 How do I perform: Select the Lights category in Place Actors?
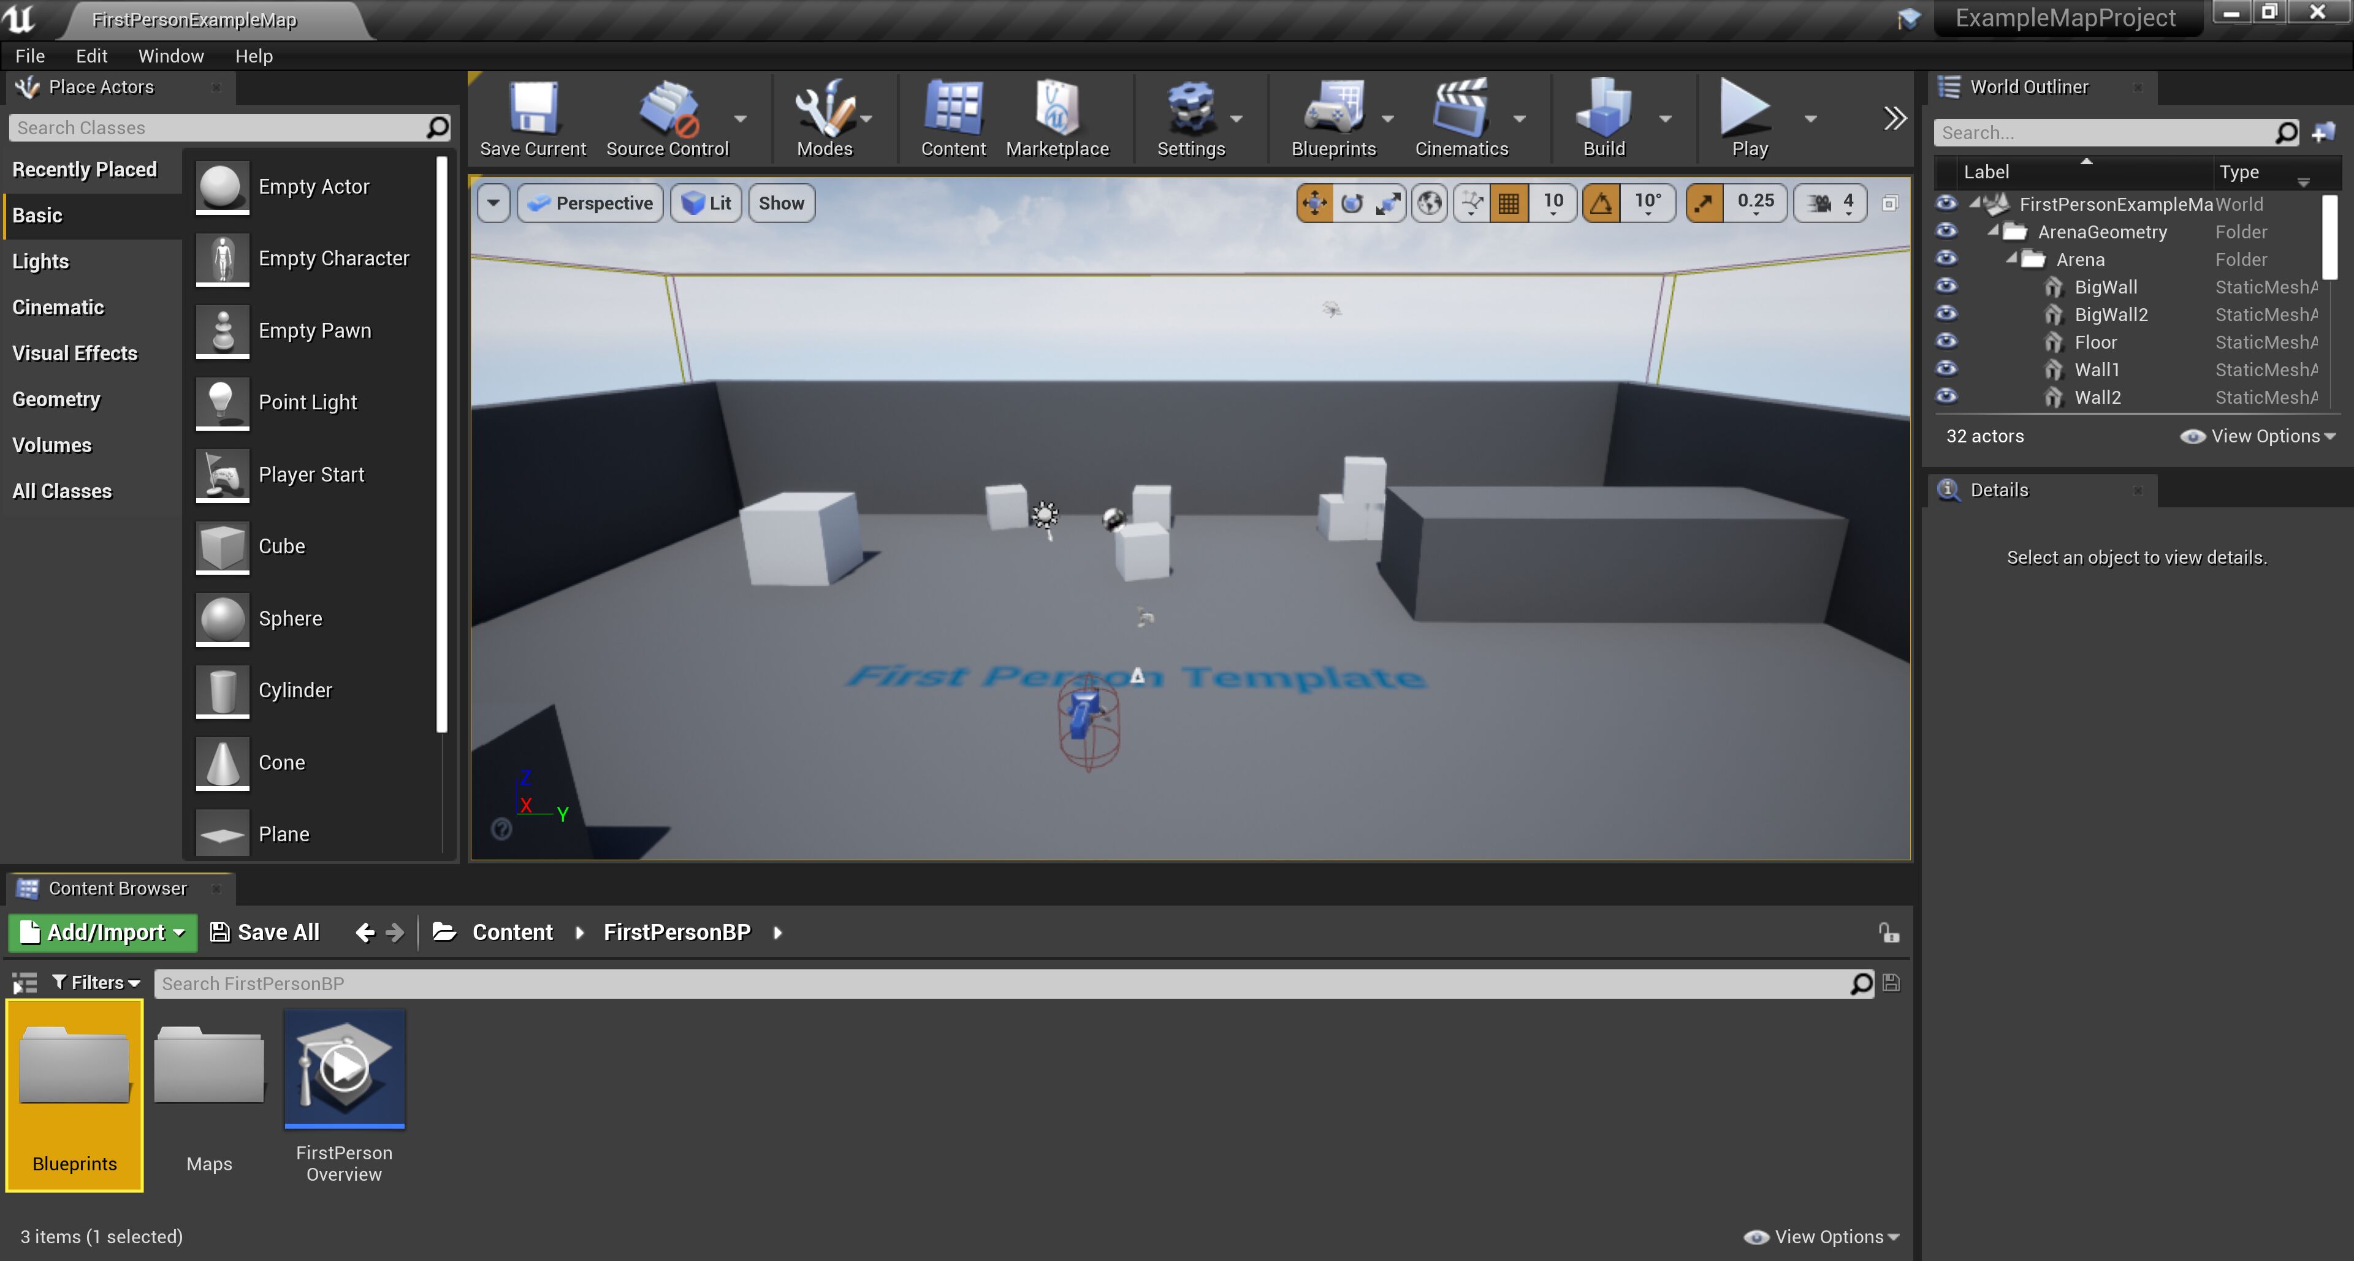point(41,262)
